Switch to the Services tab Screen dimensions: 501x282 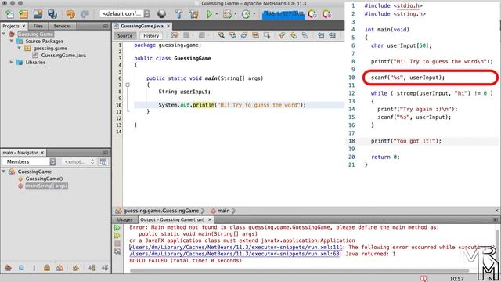pos(63,26)
